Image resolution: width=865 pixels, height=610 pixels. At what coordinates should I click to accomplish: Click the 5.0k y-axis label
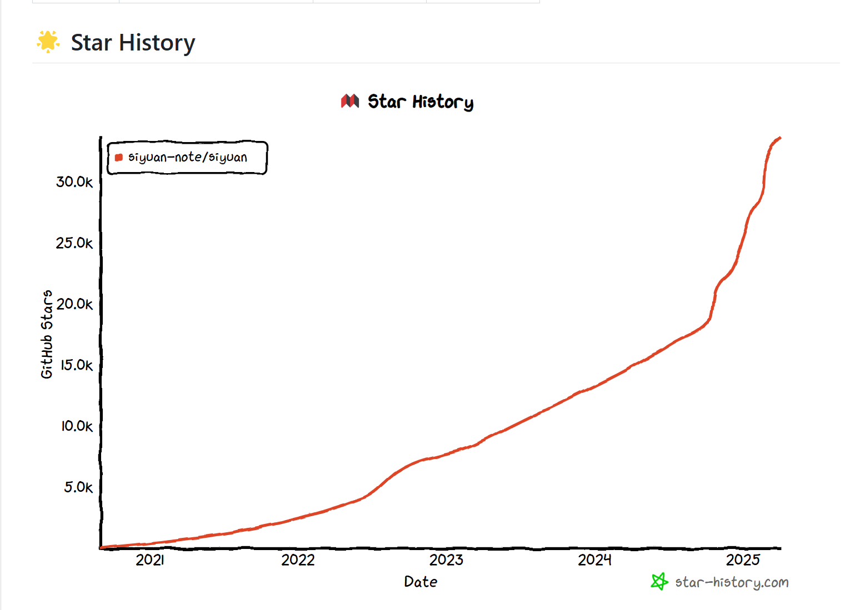[x=78, y=487]
